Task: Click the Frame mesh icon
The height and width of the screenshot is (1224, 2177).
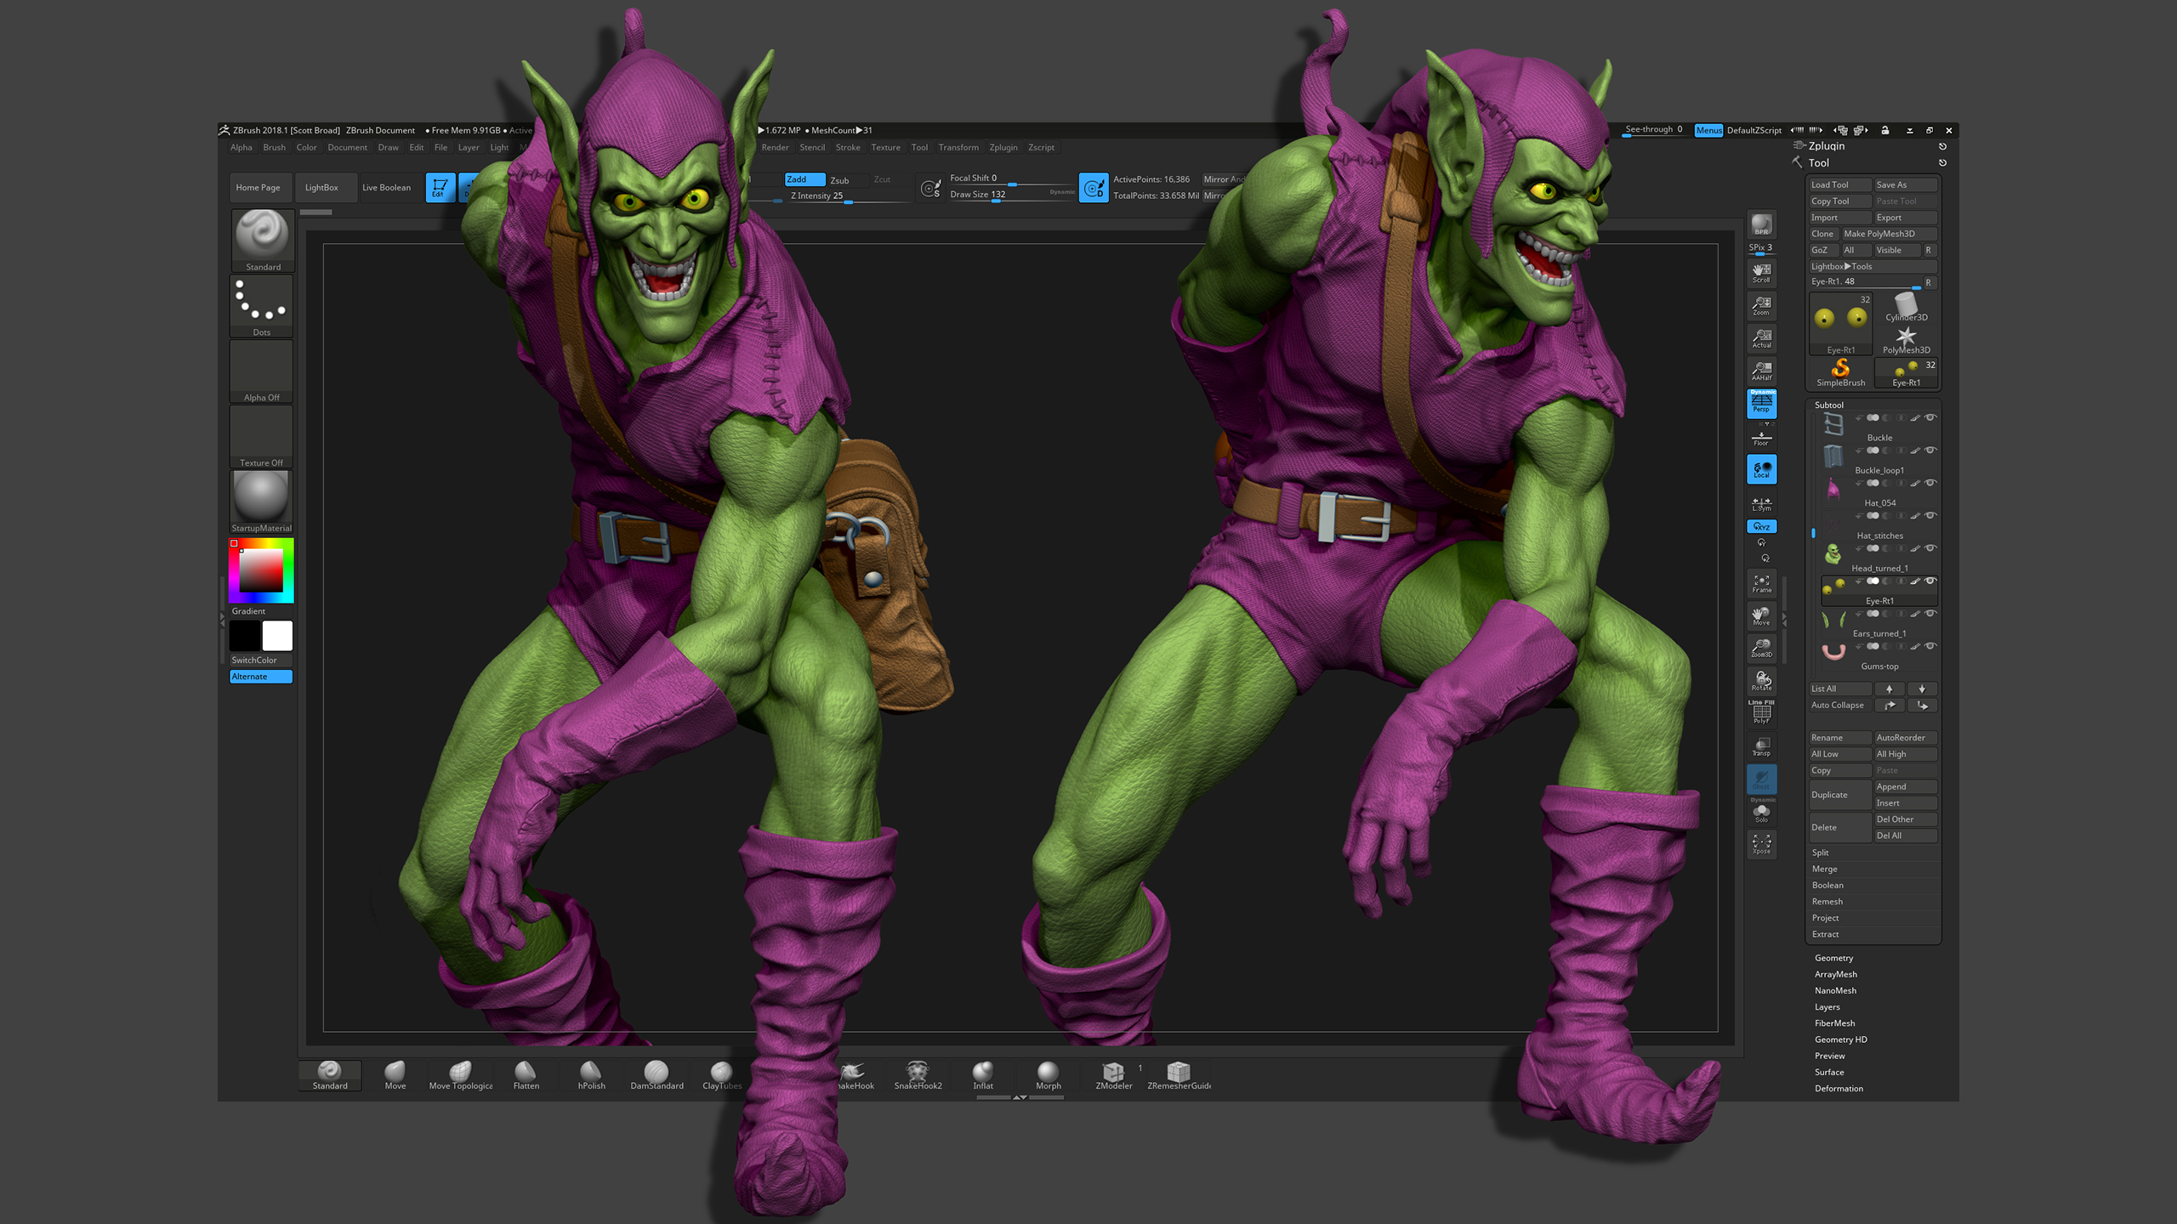Action: click(1761, 583)
